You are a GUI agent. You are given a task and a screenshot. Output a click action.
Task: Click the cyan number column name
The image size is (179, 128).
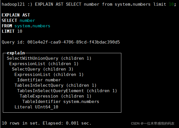(x=27, y=20)
